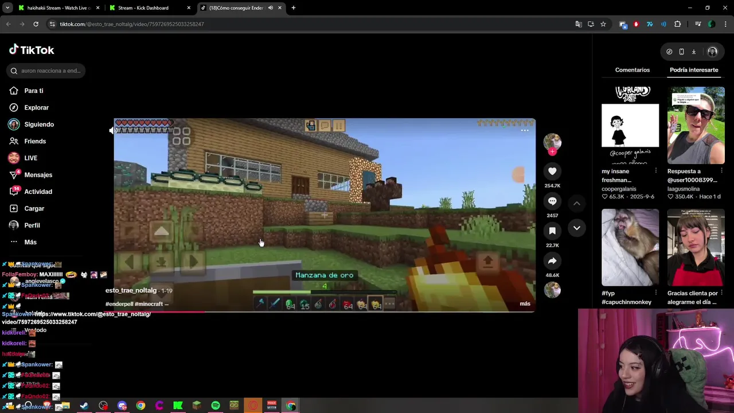This screenshot has width=734, height=413.
Task: Bookmark page with star icon
Action: tap(603, 24)
